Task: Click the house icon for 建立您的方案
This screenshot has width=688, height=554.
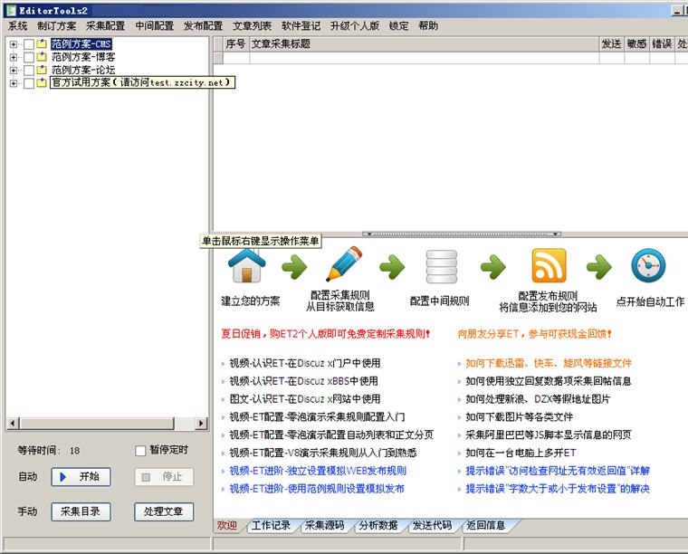Action: click(247, 266)
